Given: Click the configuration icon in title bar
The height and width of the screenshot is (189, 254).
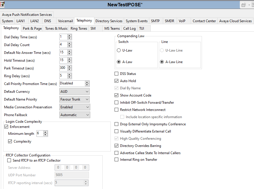Looking at the screenshot, I should coord(2,4).
